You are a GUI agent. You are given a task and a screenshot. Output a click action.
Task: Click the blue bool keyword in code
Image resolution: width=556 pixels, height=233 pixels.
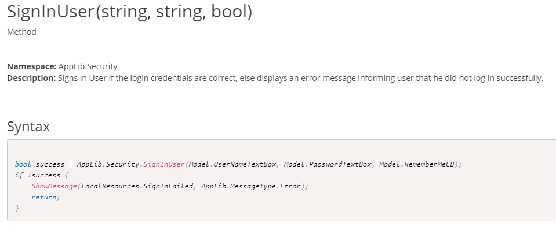(22, 164)
